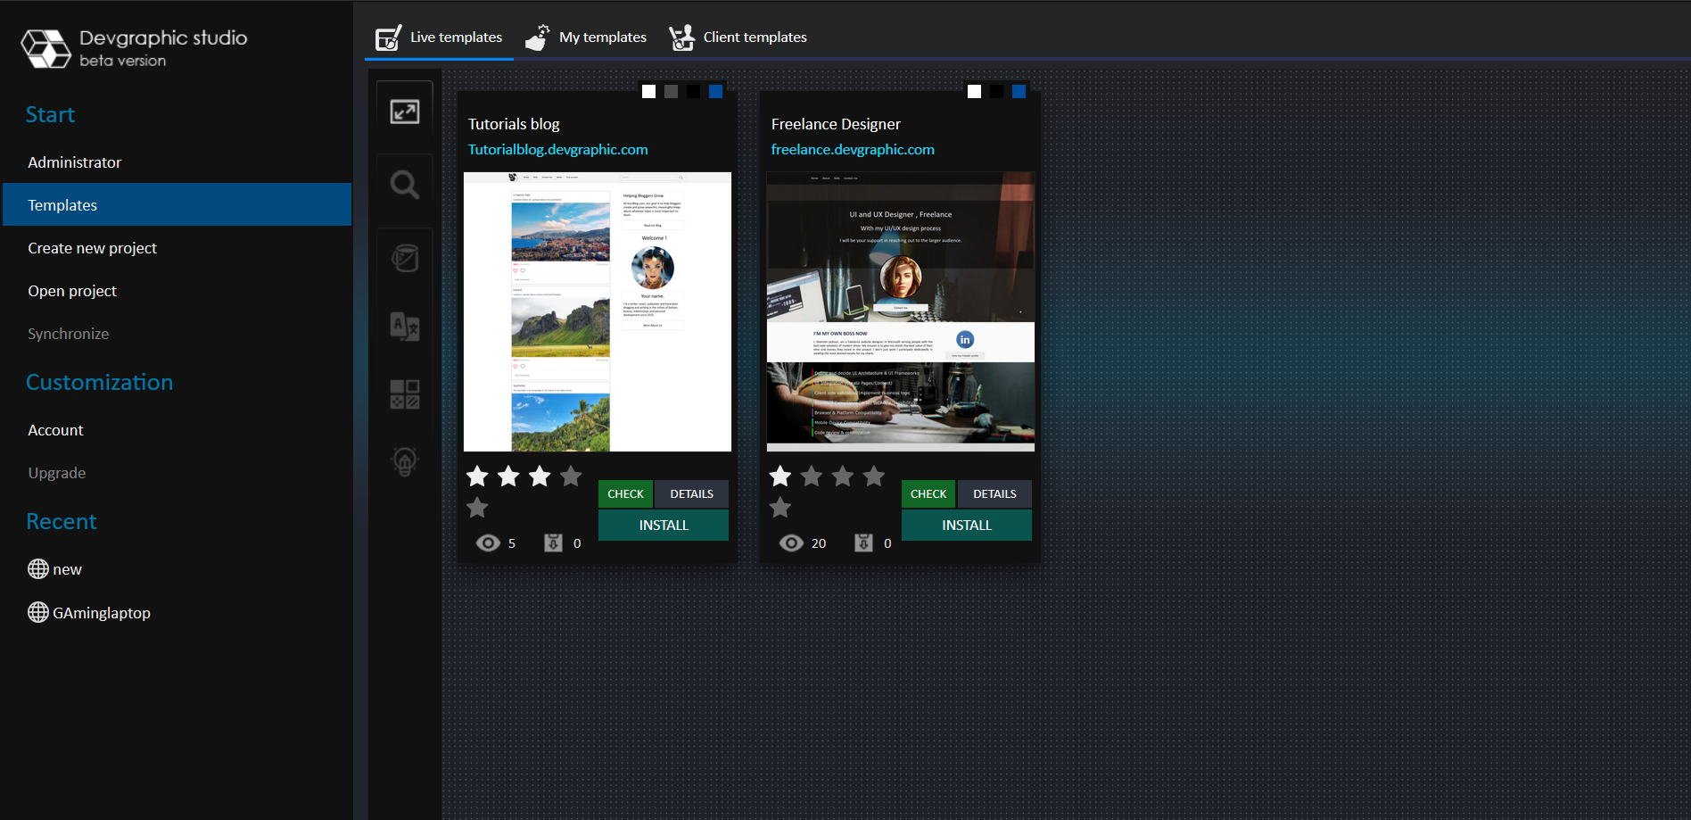The width and height of the screenshot is (1691, 820).
Task: Open Create new project
Action: (x=177, y=248)
